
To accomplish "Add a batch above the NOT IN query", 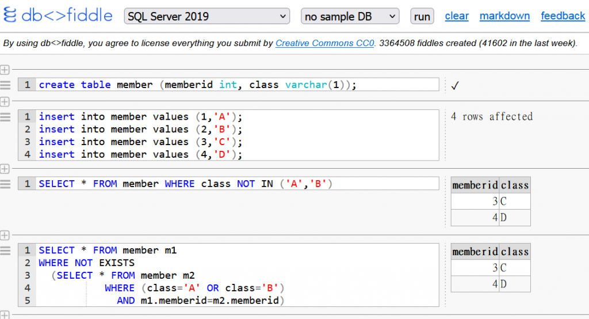I will coord(5,169).
